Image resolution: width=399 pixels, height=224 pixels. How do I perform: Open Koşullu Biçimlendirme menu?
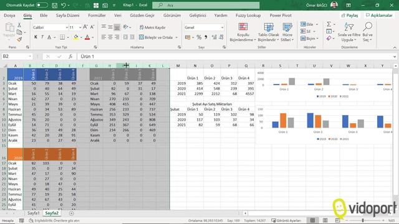point(243,32)
